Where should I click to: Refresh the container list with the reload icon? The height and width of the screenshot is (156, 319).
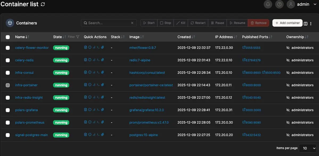coord(43,4)
